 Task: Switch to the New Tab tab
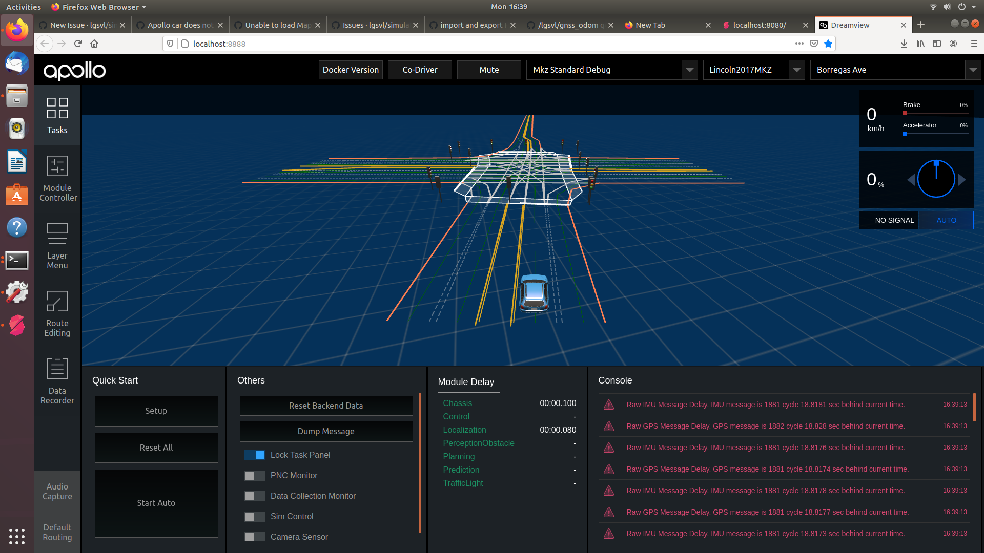[x=668, y=25]
